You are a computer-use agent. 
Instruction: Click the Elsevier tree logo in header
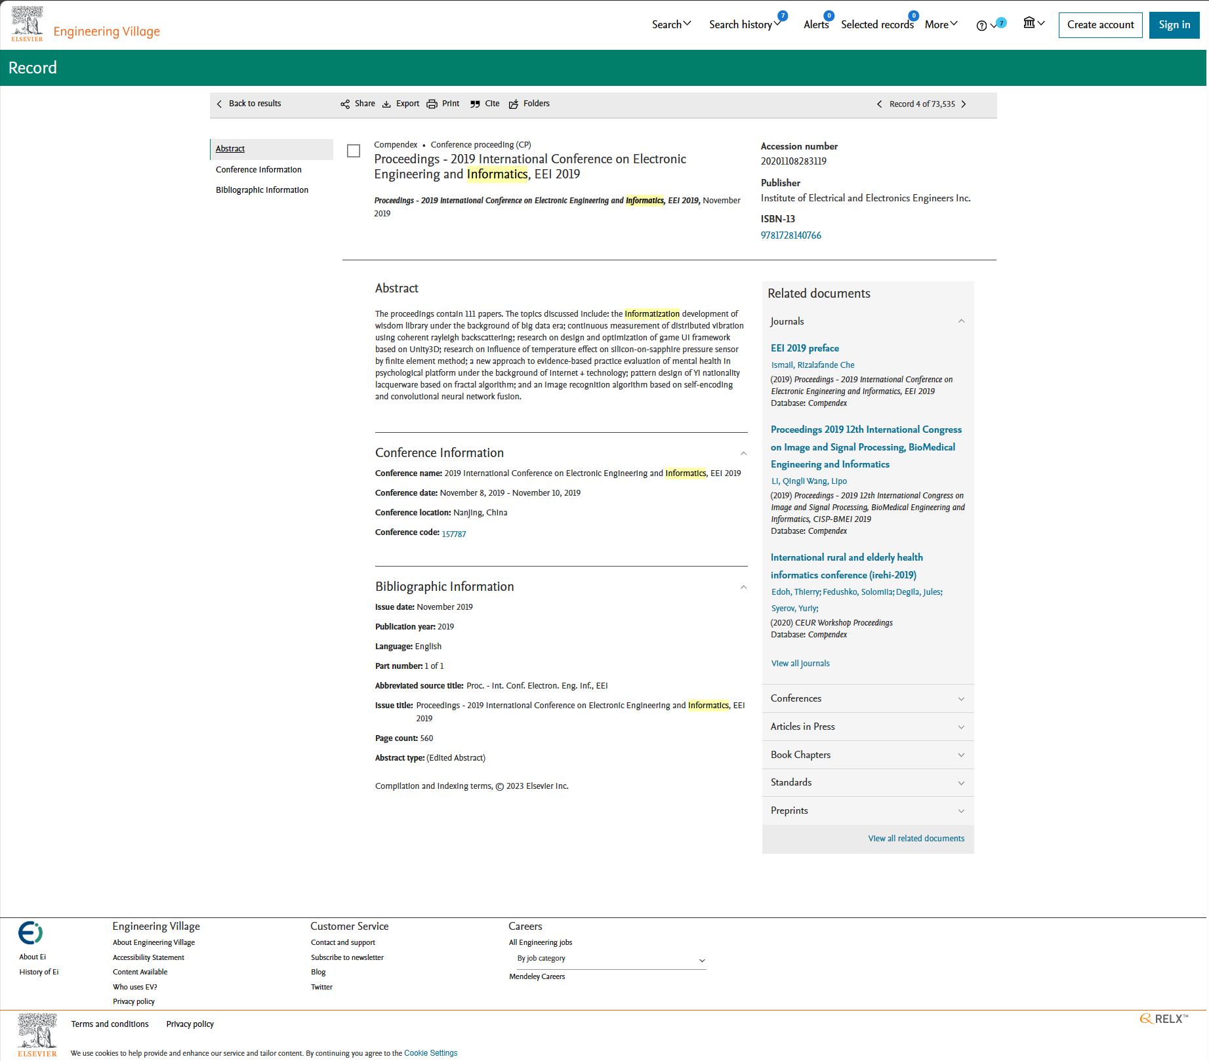coord(27,24)
